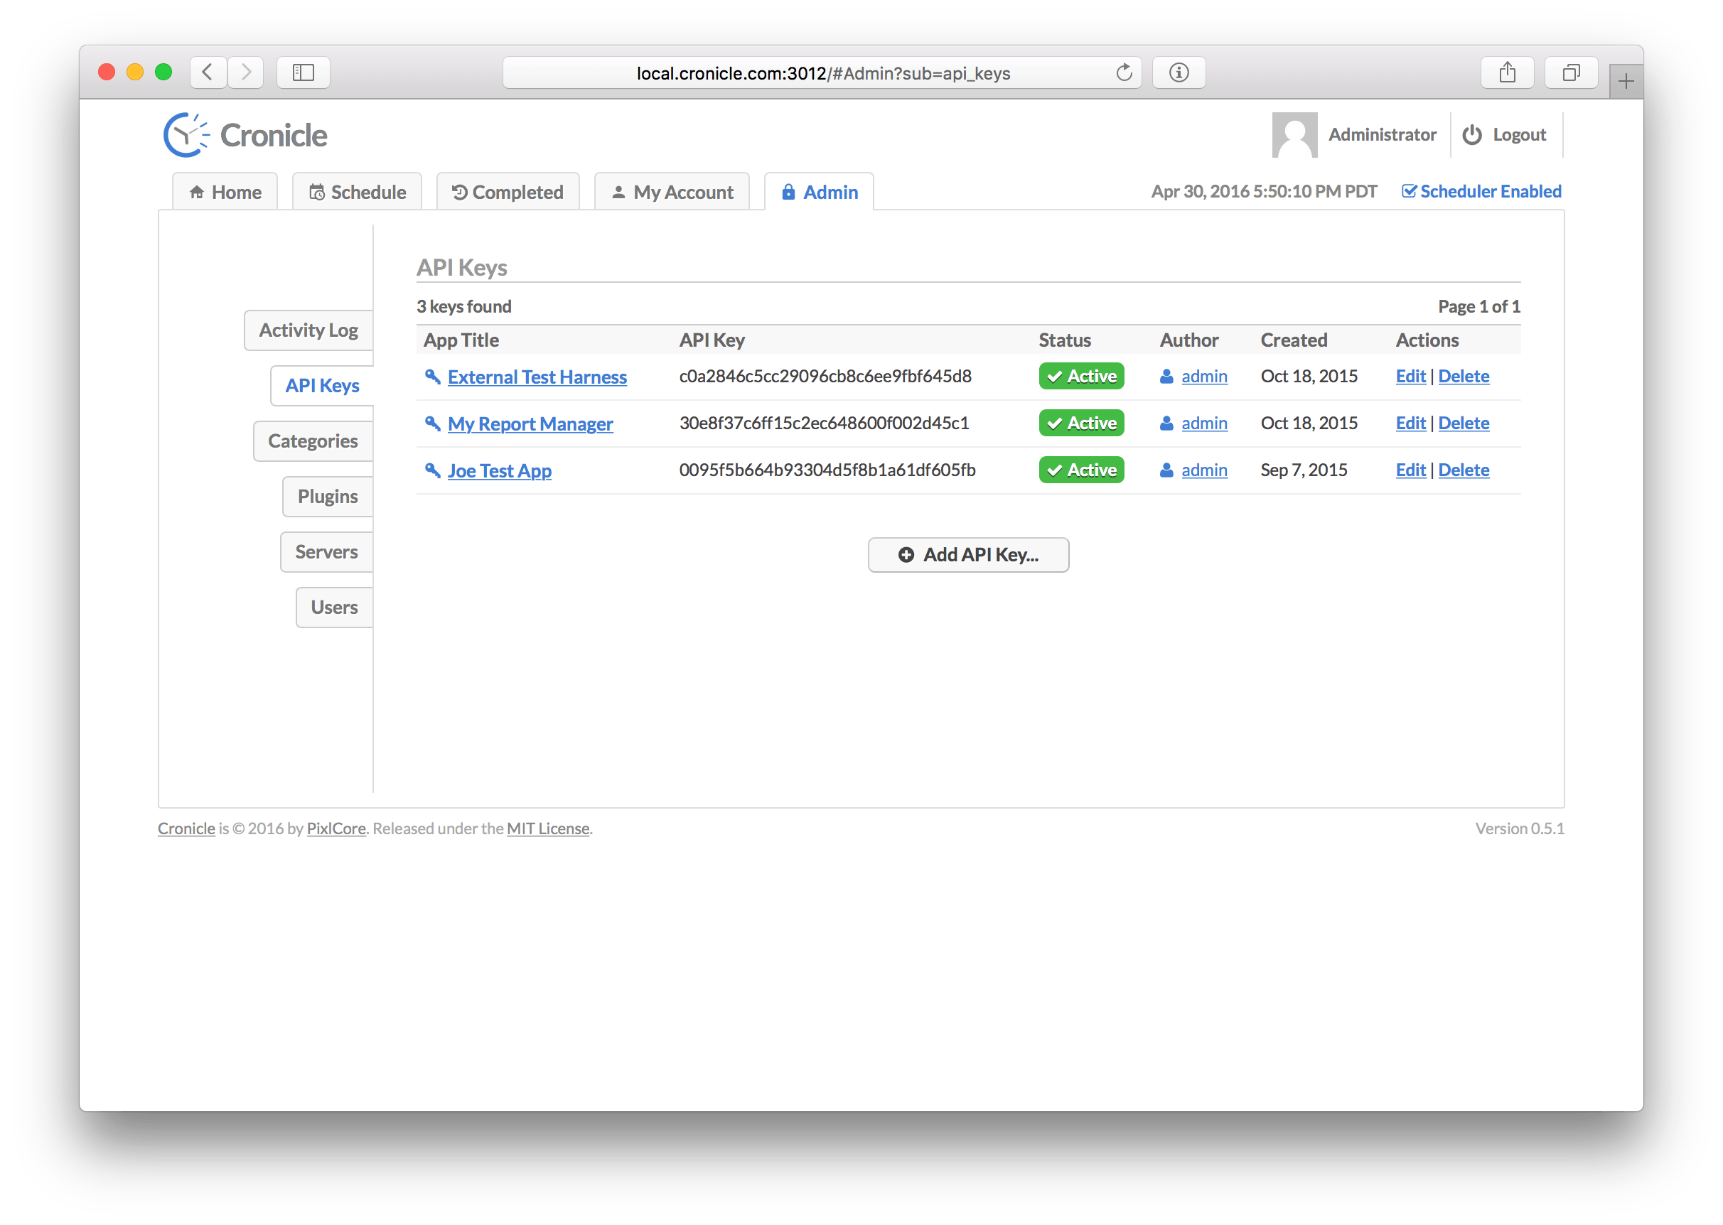Viewport: 1723px width, 1225px height.
Task: Click the Safari address bar field
Action: (x=822, y=73)
